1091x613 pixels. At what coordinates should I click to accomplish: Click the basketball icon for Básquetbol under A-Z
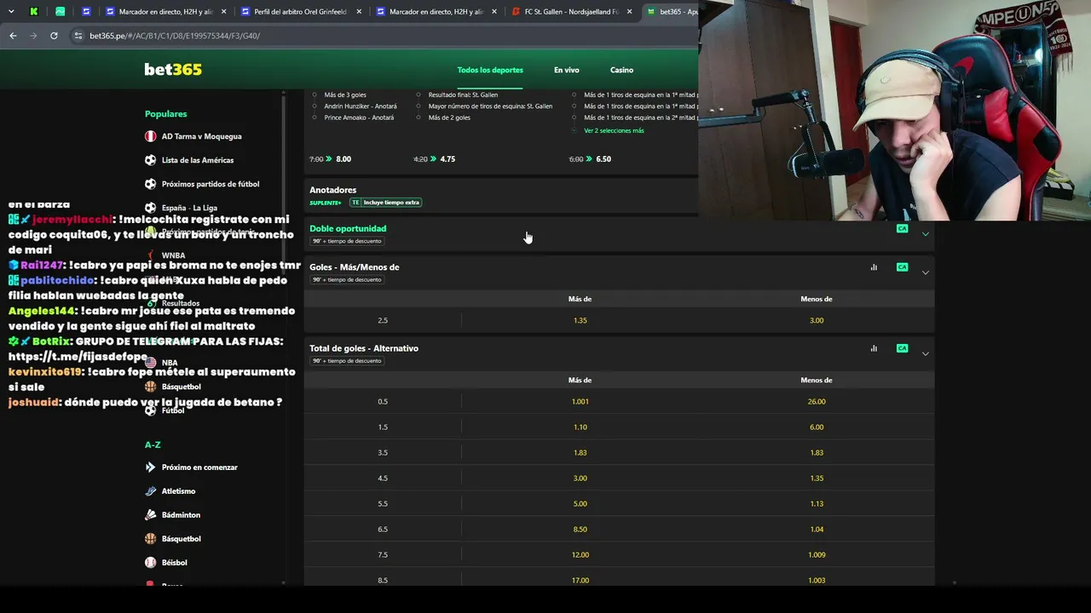point(150,539)
